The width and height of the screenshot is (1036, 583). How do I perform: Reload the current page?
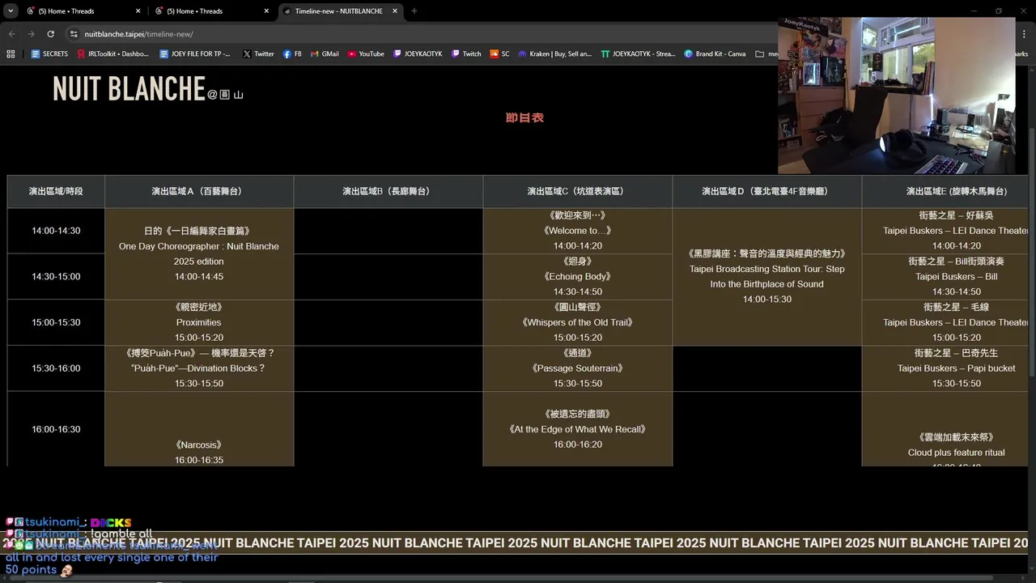pos(50,34)
